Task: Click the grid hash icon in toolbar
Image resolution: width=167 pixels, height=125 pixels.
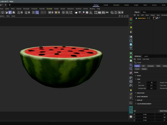Action: (x=33, y=12)
